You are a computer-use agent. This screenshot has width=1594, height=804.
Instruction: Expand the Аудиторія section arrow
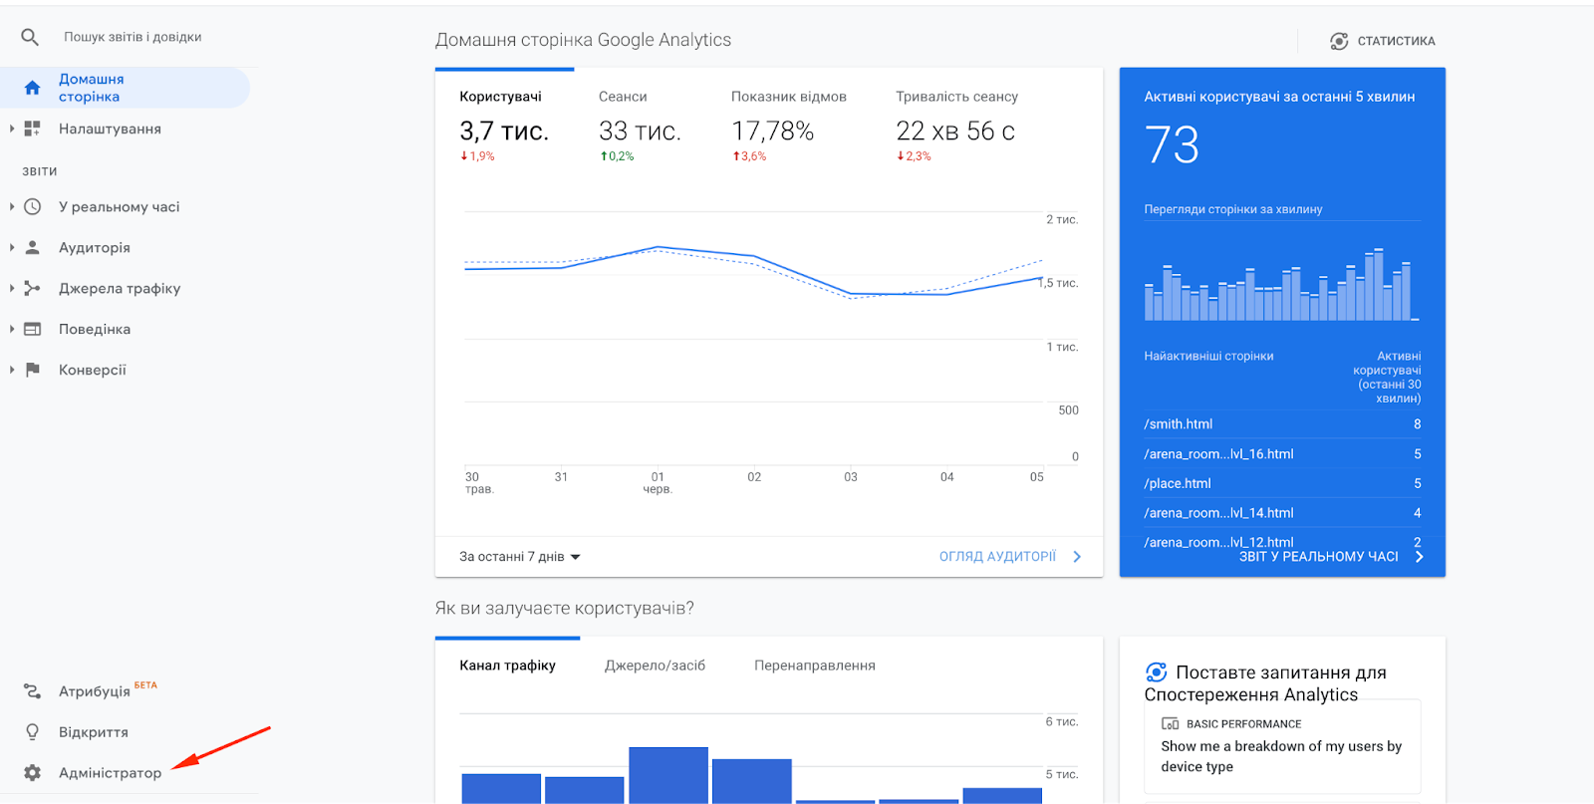12,247
